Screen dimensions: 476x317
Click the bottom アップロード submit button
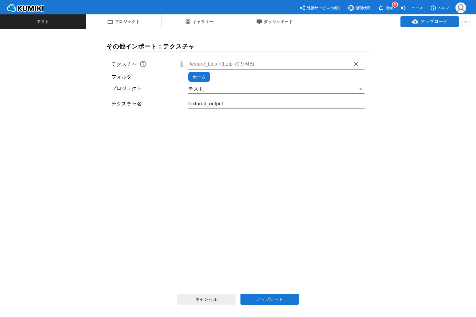pos(269,299)
